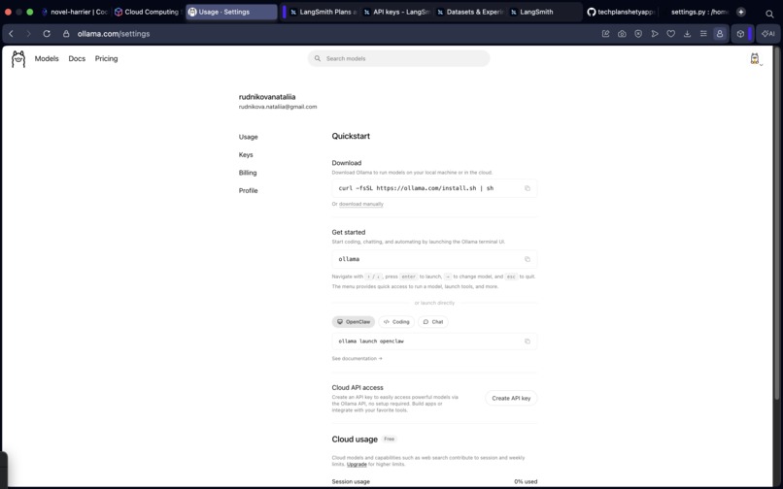This screenshot has width=783, height=489.
Task: Switch to the Cloud Computing tab
Action: click(148, 12)
